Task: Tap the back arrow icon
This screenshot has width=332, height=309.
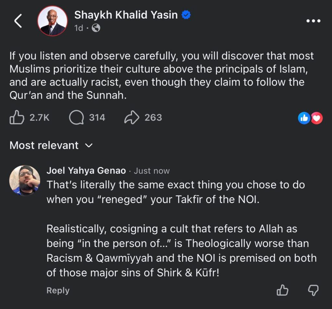Action: coord(18,21)
